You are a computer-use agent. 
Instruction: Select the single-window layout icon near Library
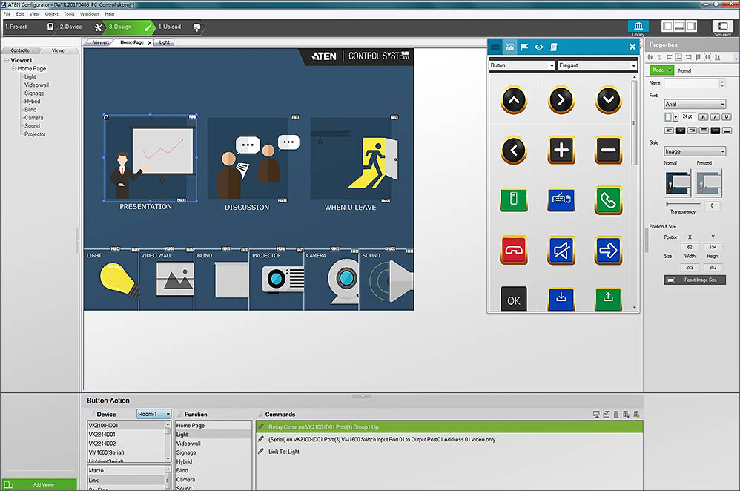669,25
